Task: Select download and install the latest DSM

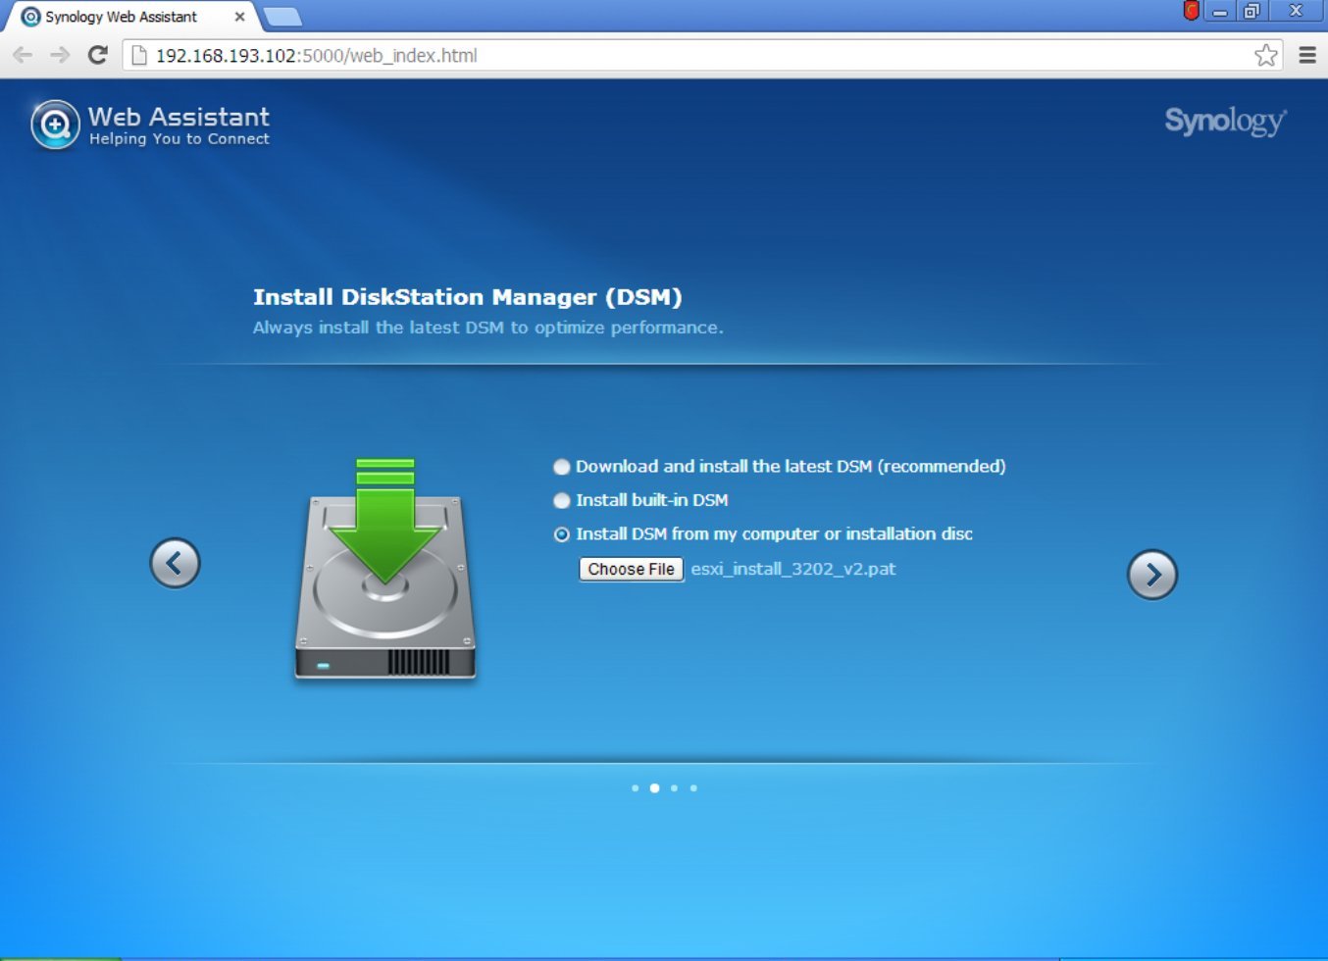Action: (561, 467)
